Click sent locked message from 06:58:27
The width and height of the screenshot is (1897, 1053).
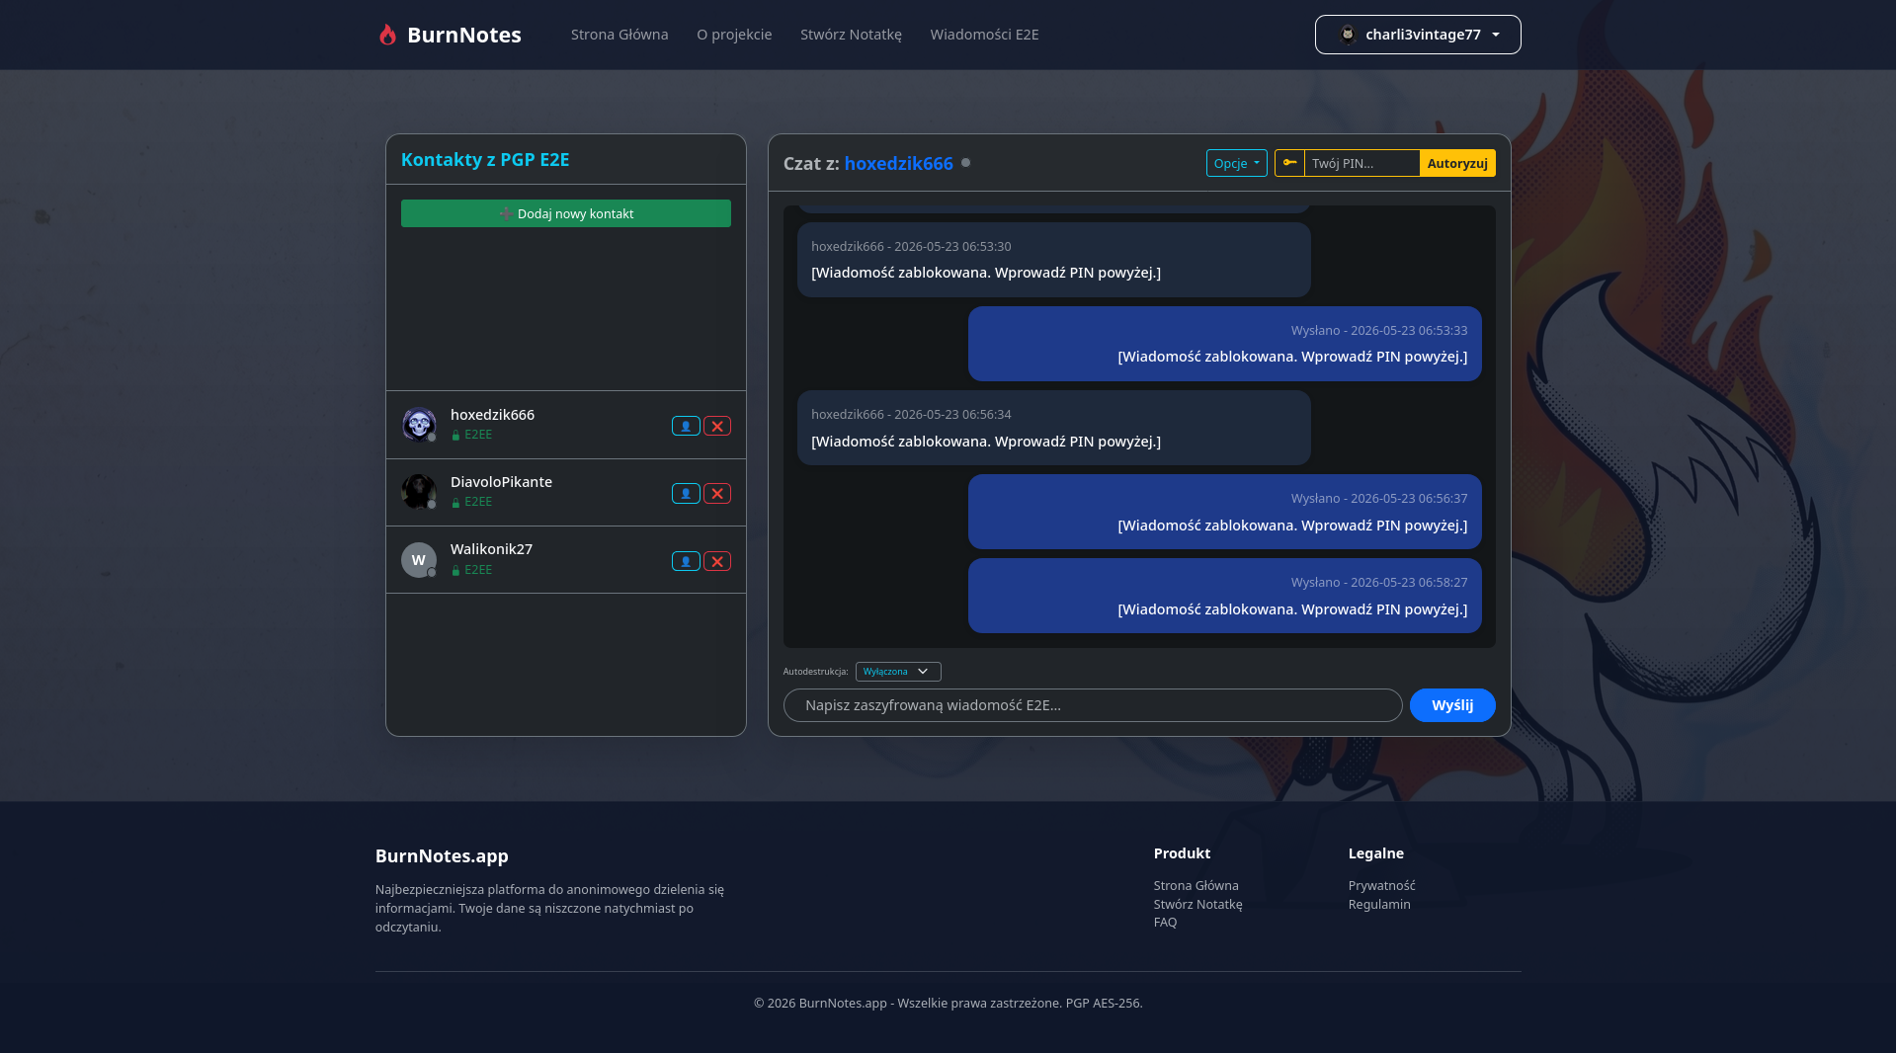click(x=1225, y=596)
